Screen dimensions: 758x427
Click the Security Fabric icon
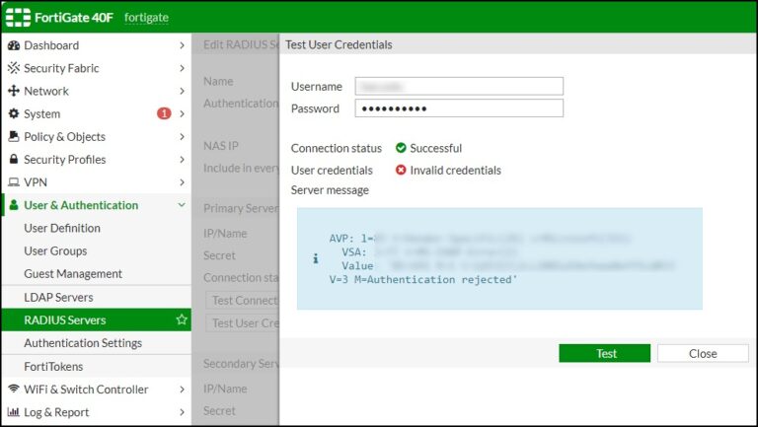(x=14, y=68)
